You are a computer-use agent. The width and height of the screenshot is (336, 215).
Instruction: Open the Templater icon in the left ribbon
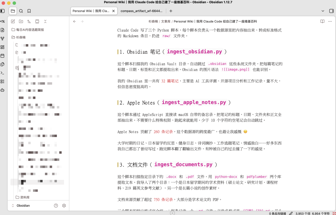2,21
